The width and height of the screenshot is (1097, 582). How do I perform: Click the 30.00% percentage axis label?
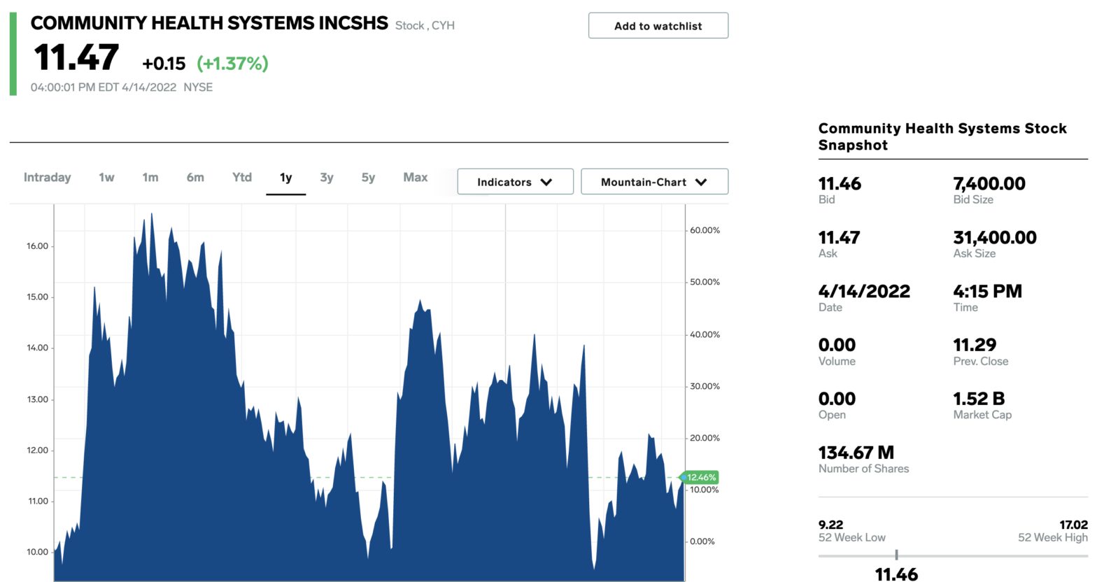click(x=705, y=386)
